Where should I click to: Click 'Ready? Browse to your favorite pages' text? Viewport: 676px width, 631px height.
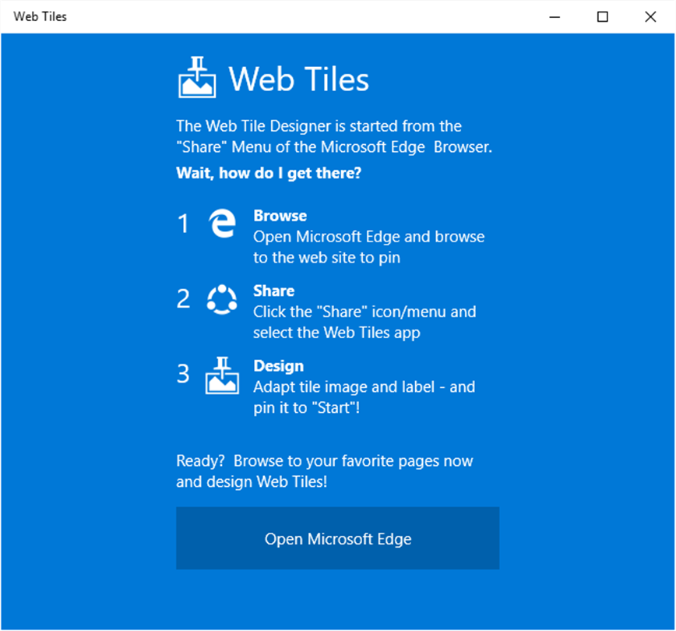(325, 471)
